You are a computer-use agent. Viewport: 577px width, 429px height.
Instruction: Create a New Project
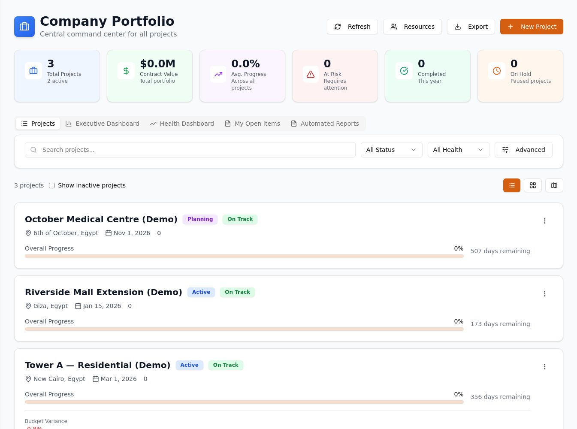532,27
